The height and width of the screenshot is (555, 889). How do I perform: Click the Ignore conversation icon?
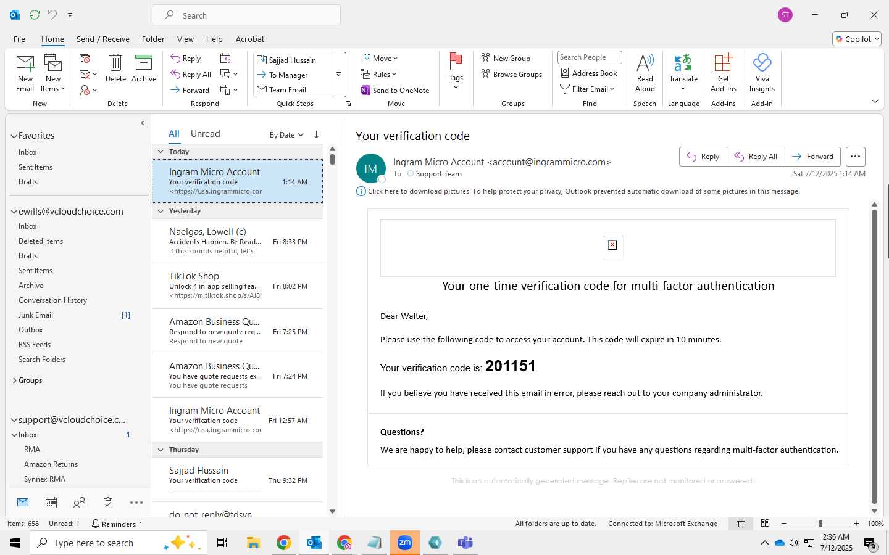tap(85, 59)
